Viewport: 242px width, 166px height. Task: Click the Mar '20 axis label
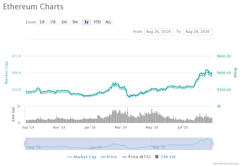click(121, 127)
